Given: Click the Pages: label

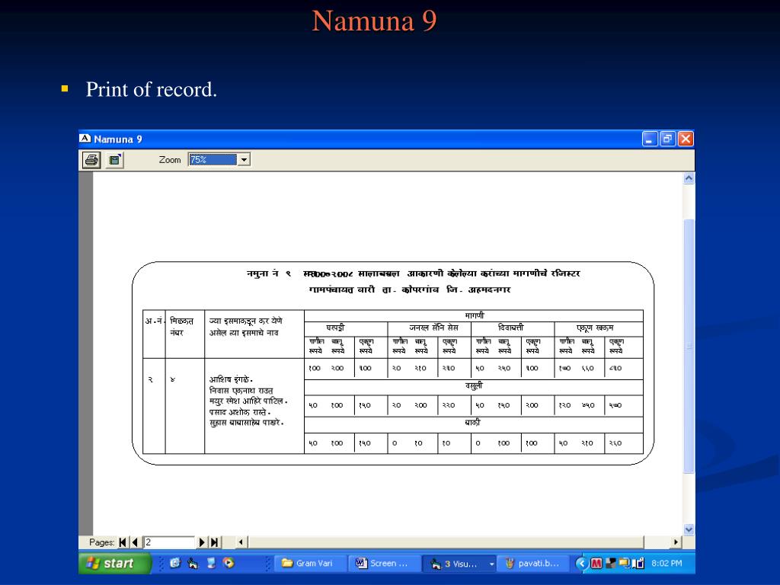Looking at the screenshot, I should (101, 542).
